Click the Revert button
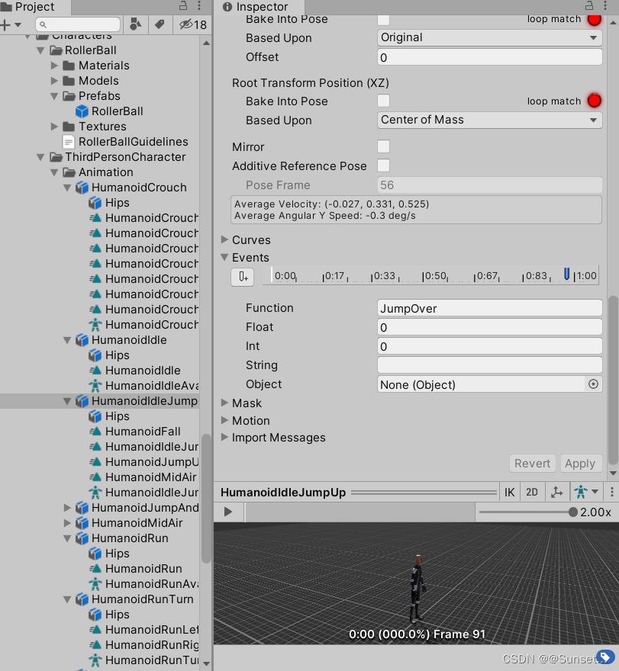This screenshot has width=619, height=671. click(532, 464)
